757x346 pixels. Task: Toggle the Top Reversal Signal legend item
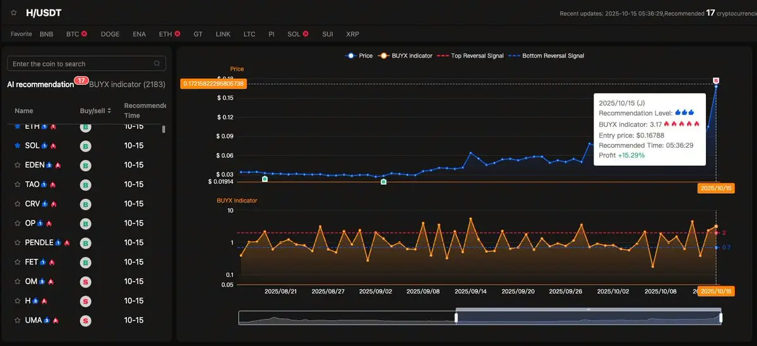pyautogui.click(x=470, y=56)
